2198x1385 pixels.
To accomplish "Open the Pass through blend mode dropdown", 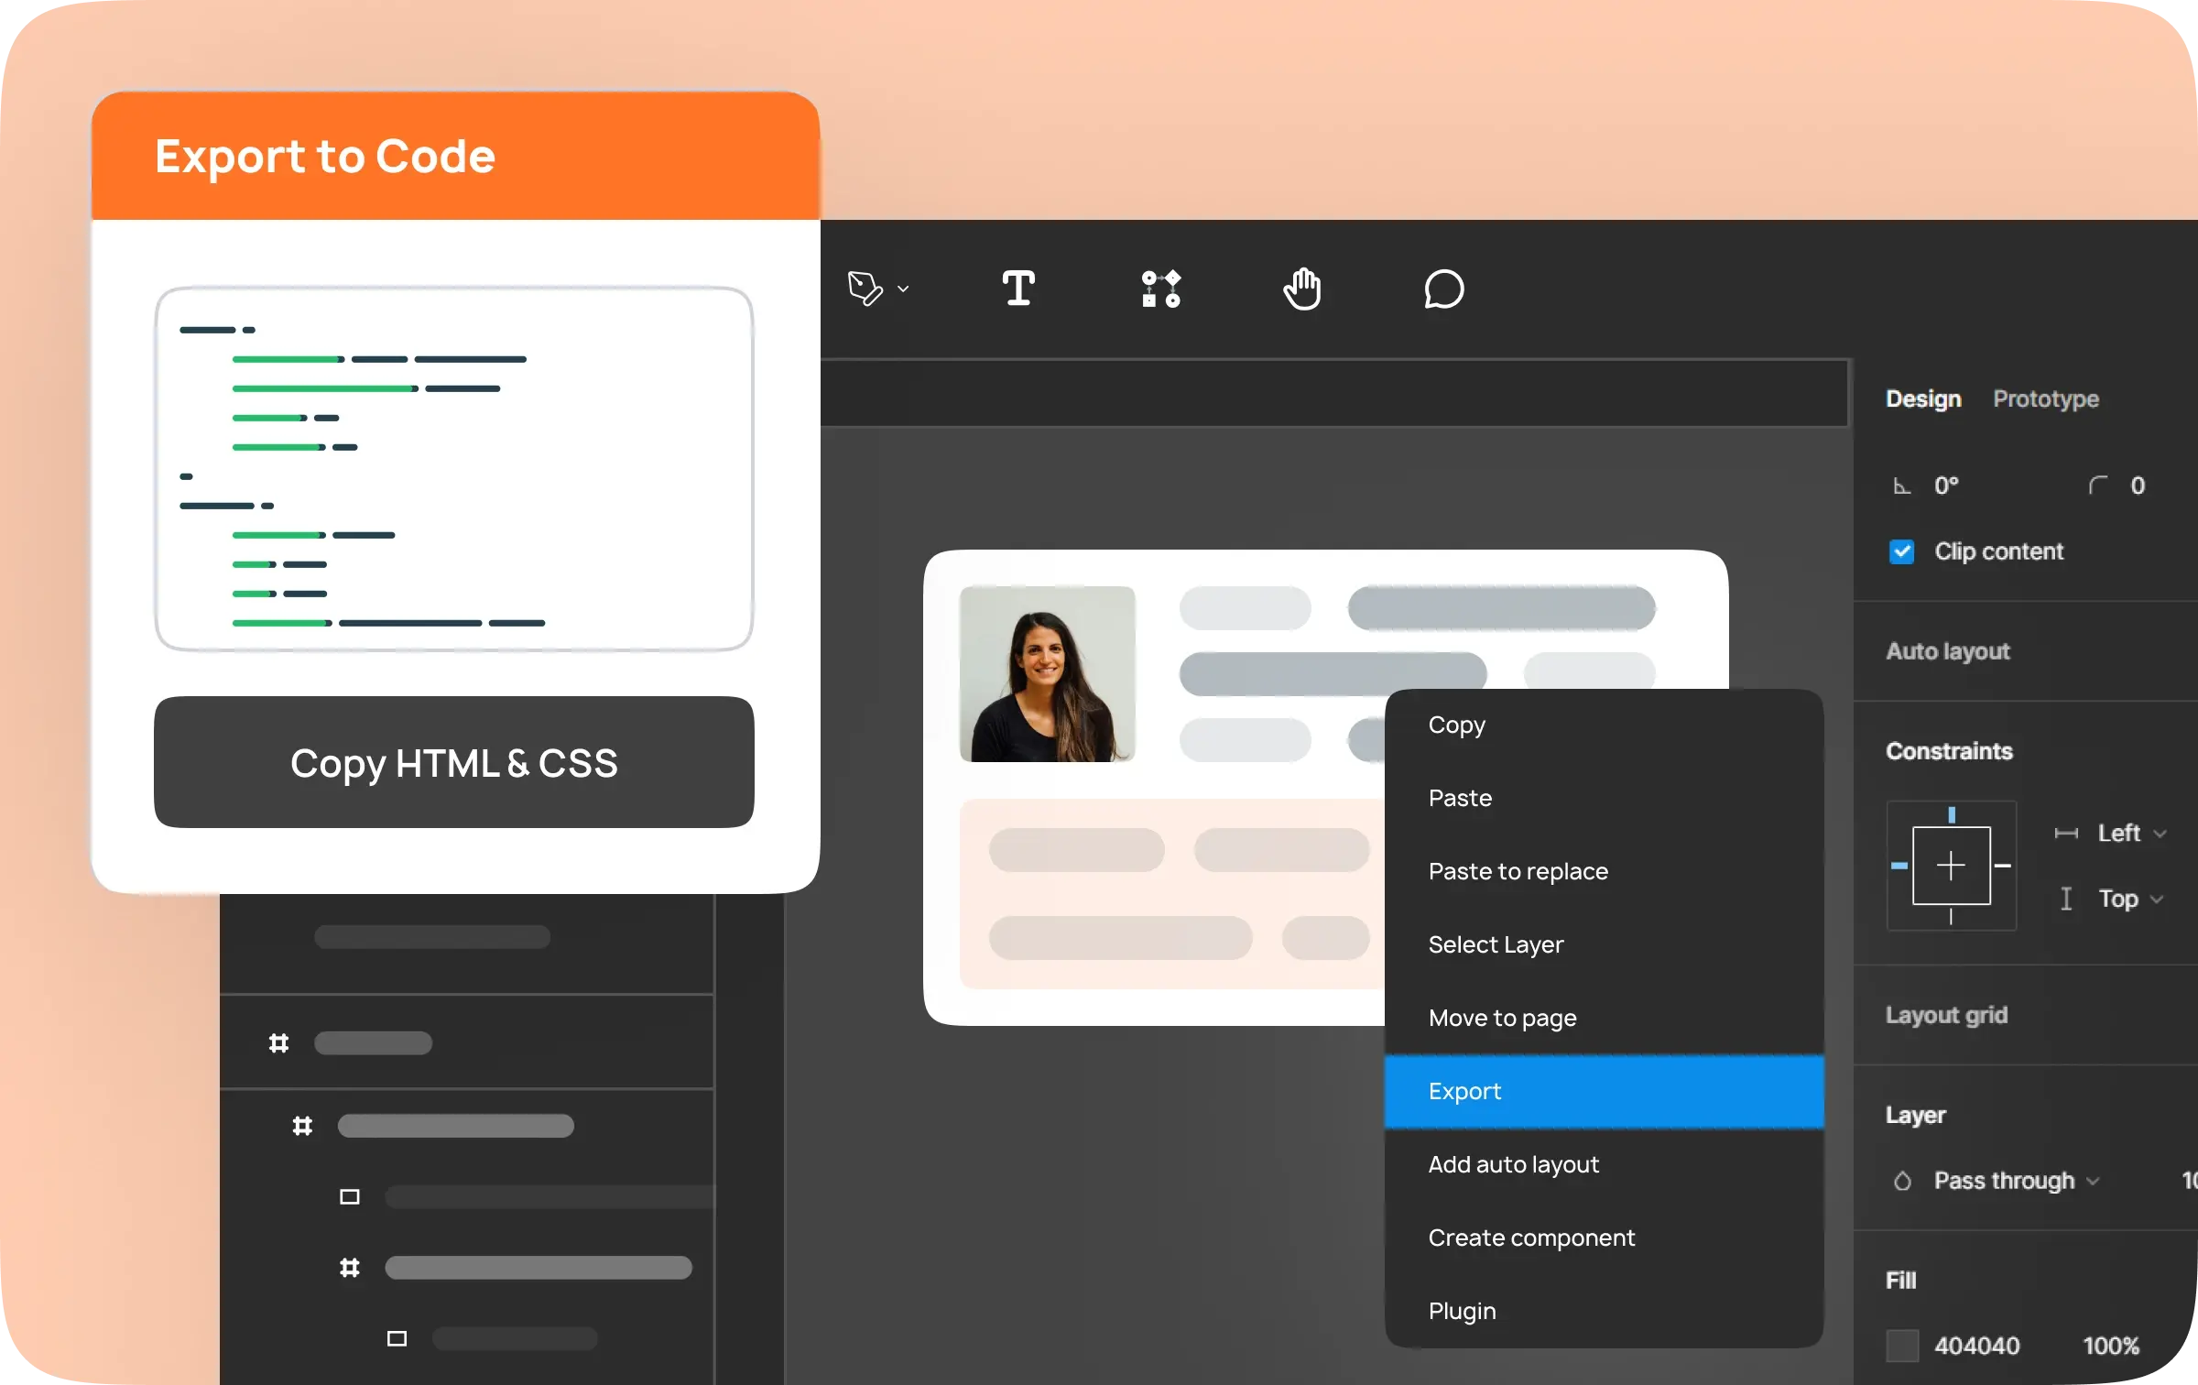I will [2016, 1181].
